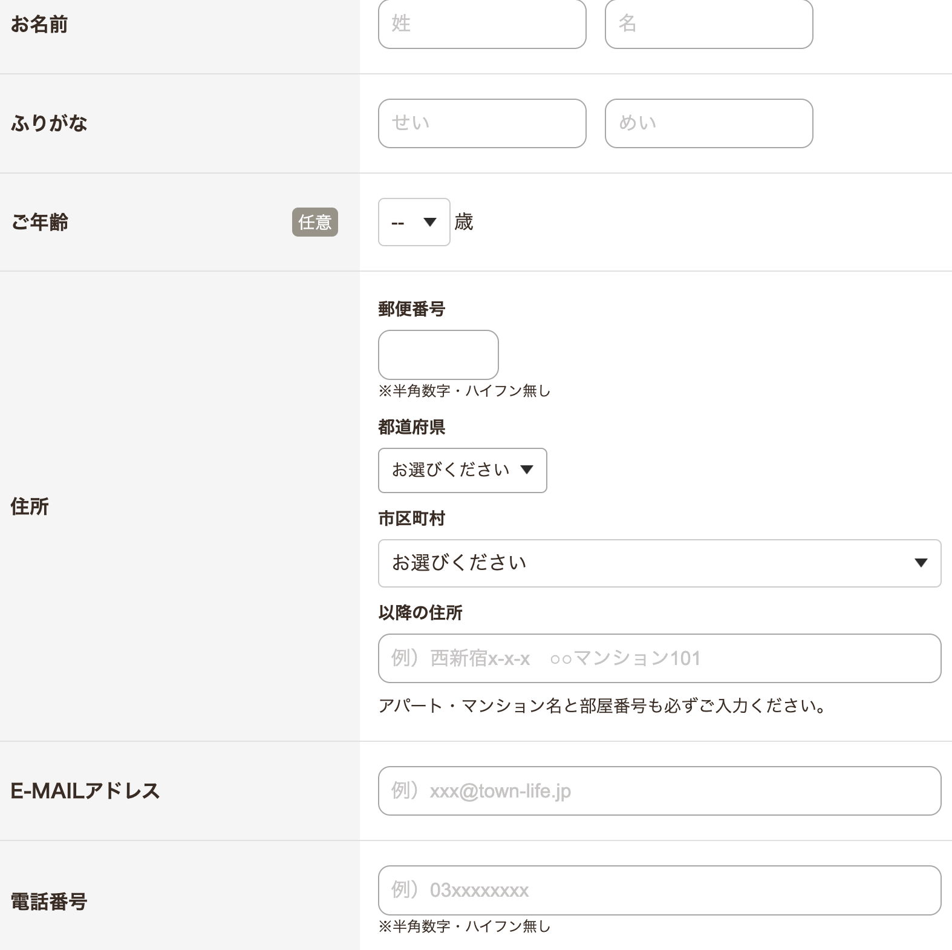Click the 姓 last name input field
Screen dimensions: 952x950
482,24
